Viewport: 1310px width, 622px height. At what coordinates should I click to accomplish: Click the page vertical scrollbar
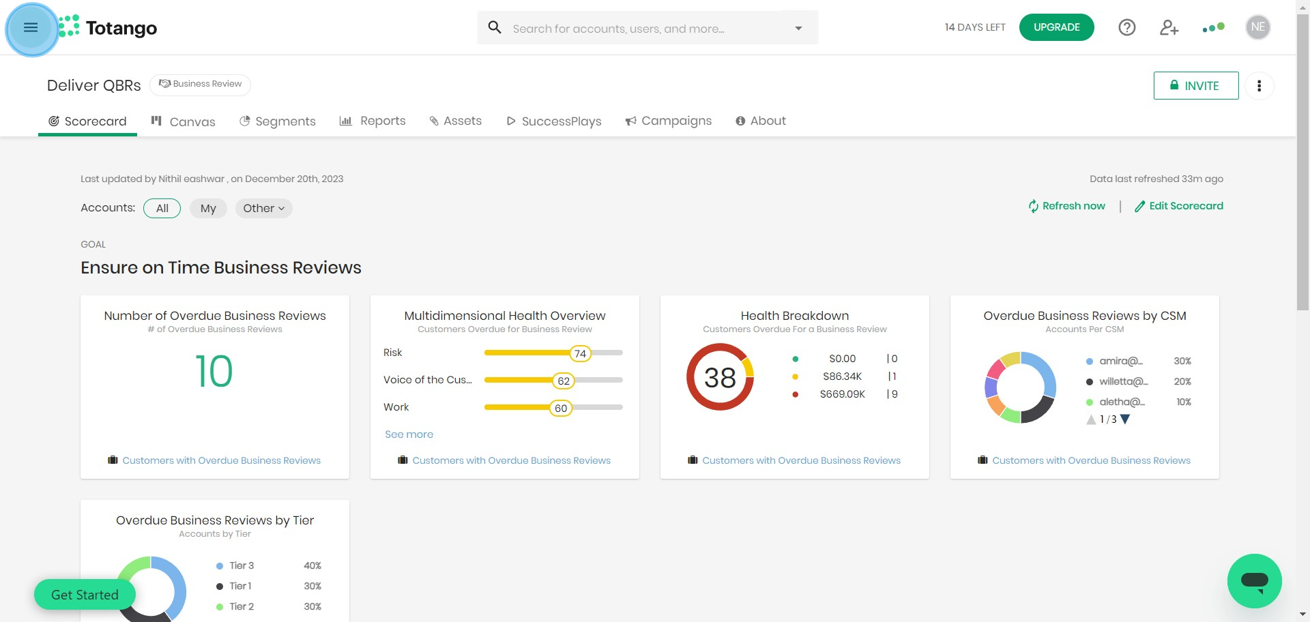tap(1302, 162)
